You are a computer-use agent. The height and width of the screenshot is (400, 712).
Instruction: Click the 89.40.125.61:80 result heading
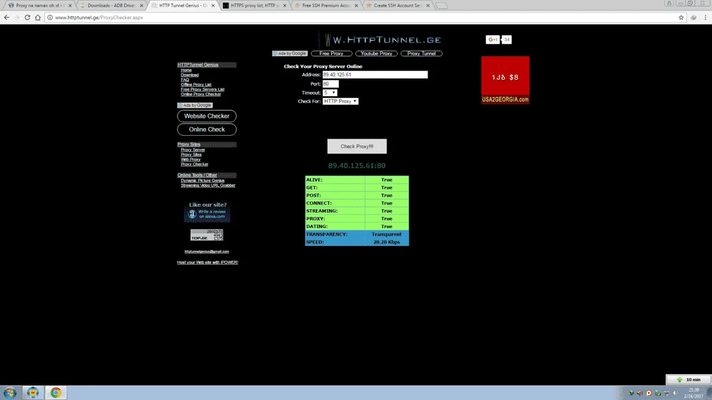[x=357, y=166]
